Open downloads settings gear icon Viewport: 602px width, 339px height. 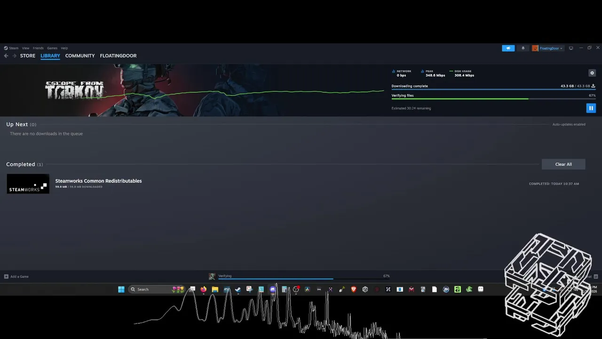[592, 73]
